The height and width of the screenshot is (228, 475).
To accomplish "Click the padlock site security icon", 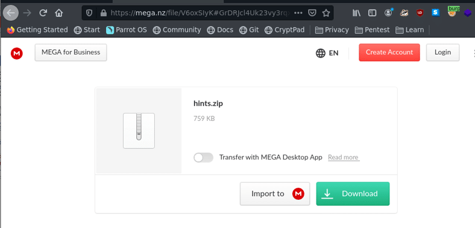I will [103, 13].
